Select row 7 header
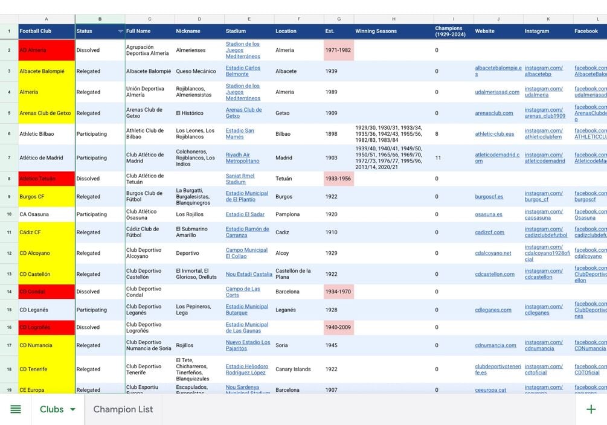The height and width of the screenshot is (425, 607). pyautogui.click(x=9, y=158)
